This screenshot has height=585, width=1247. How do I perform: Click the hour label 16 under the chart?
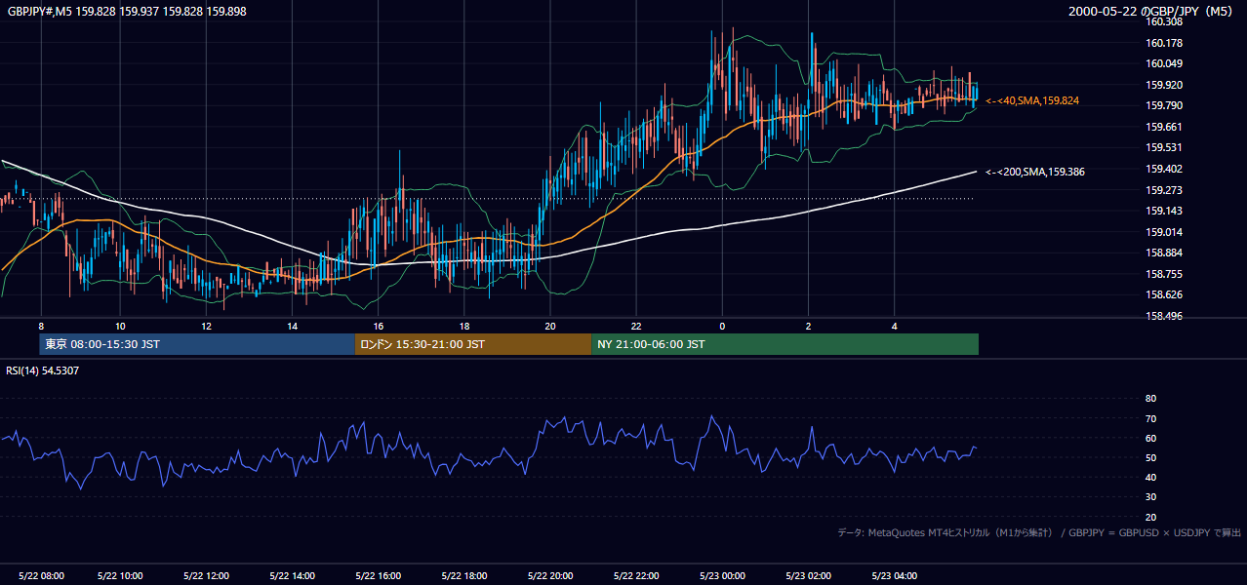pos(378,326)
